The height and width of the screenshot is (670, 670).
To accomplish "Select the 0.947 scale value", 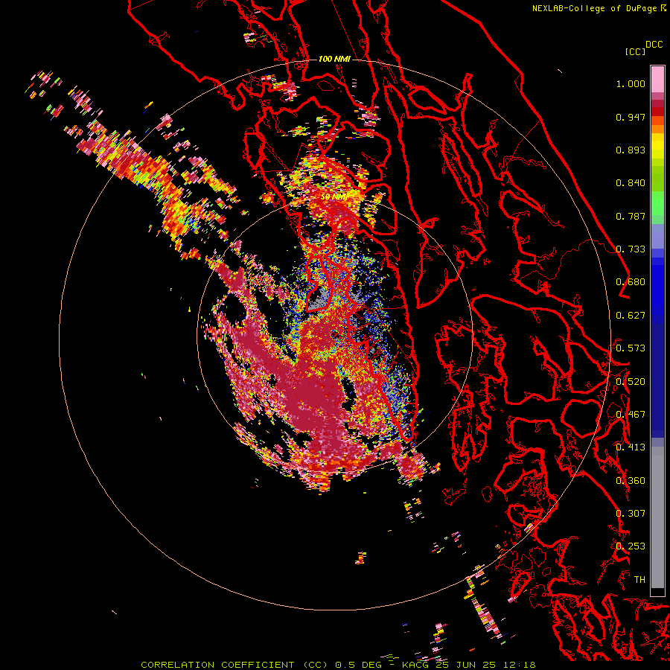I will (631, 117).
